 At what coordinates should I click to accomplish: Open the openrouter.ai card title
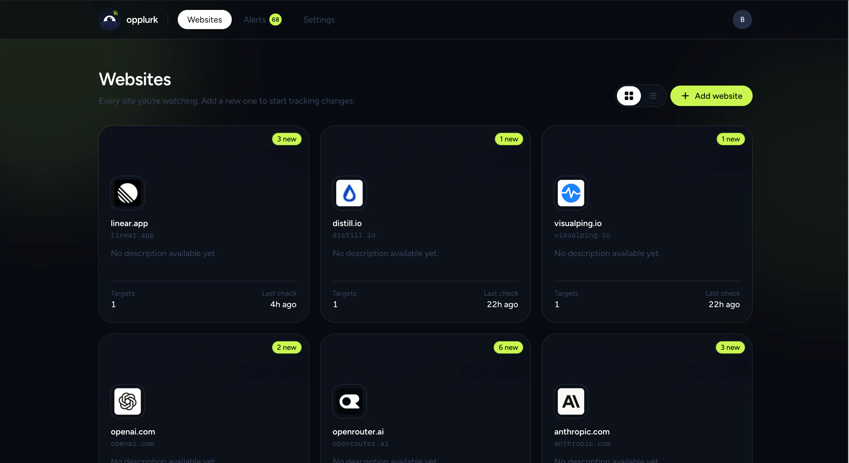[x=358, y=431]
